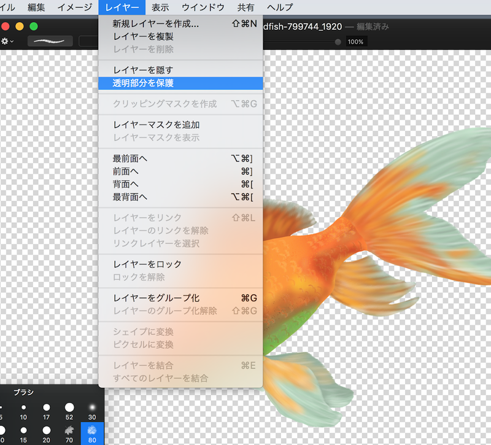Select レイヤーマスクを追加 menu entry
This screenshot has width=491, height=445.
pos(156,125)
